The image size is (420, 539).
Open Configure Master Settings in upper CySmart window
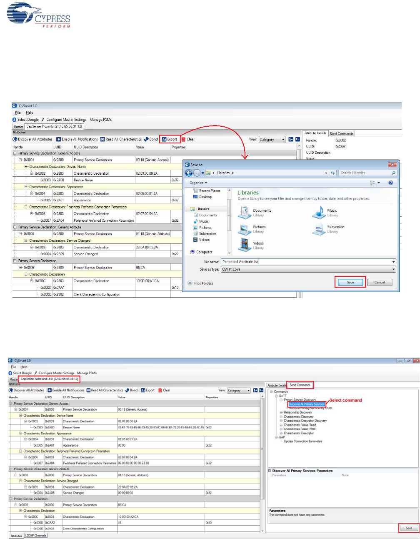coord(66,120)
